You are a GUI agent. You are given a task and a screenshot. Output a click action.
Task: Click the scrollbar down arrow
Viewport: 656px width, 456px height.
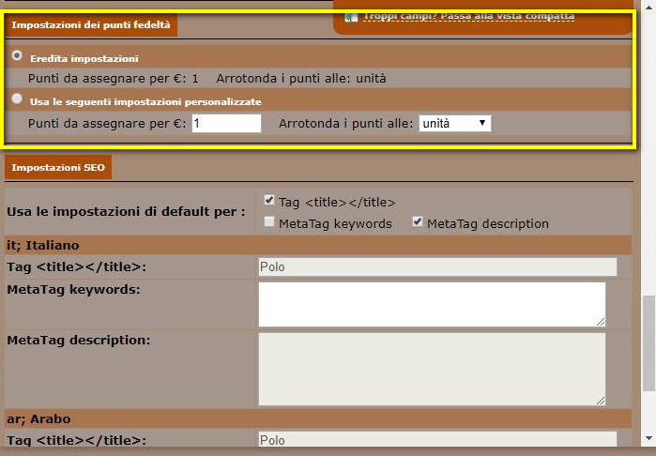[x=648, y=438]
